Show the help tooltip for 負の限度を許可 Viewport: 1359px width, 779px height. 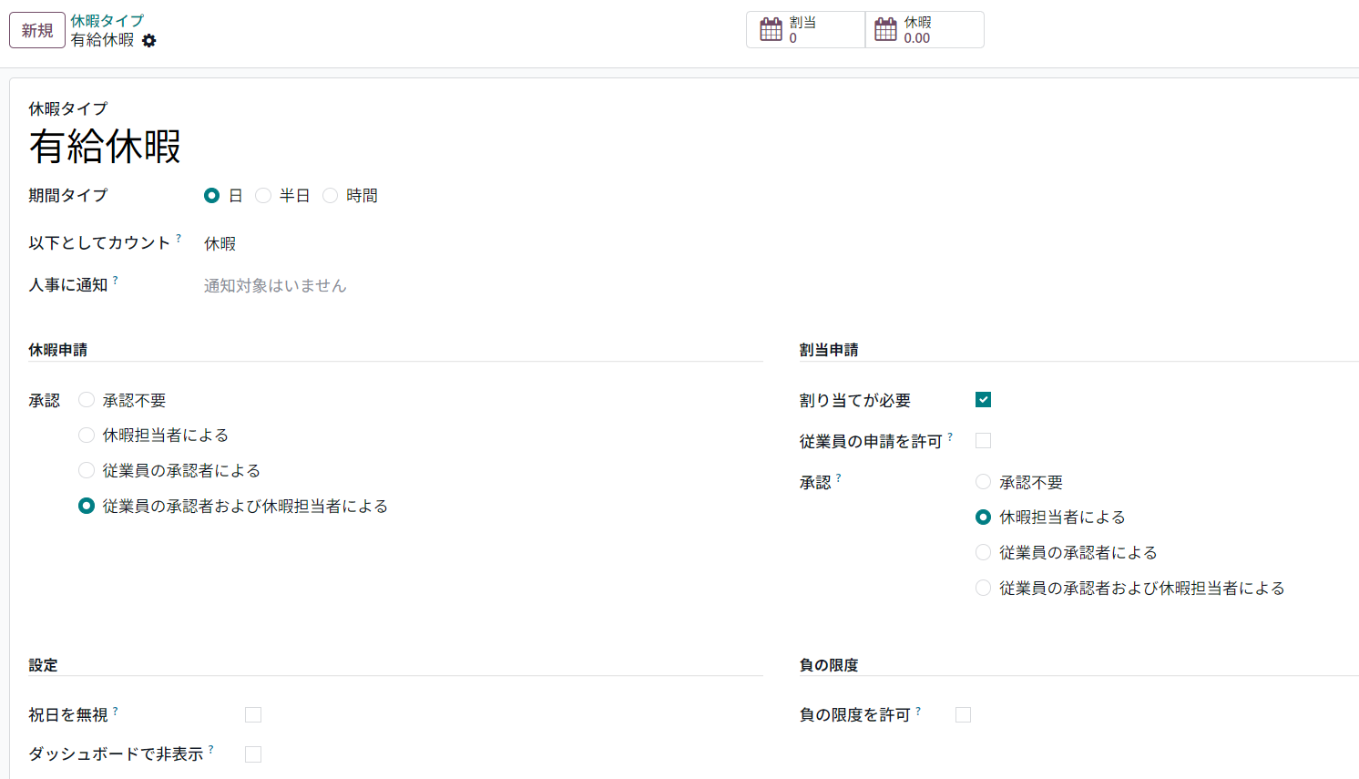click(918, 711)
